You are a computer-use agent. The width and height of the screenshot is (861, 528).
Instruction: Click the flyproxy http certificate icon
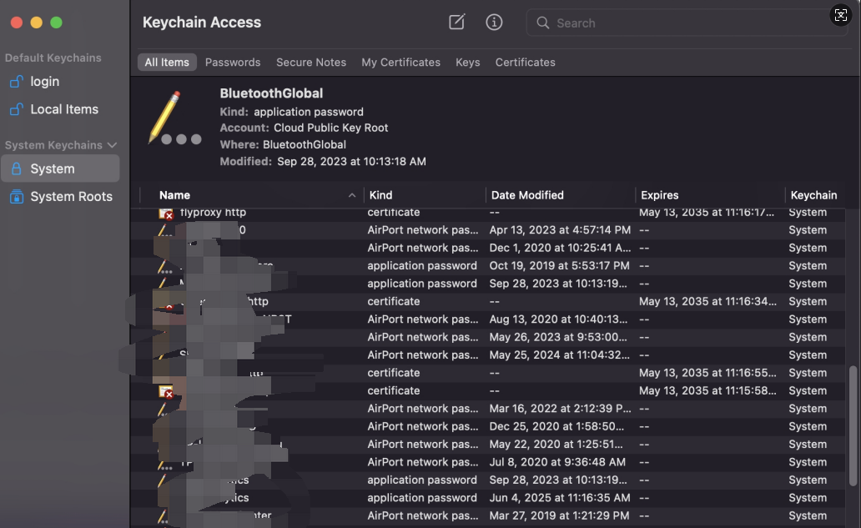pyautogui.click(x=166, y=213)
